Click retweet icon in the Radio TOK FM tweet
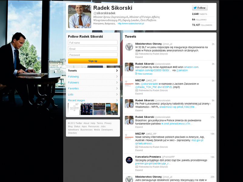Viewport: 243px width, 182px height. (137, 90)
